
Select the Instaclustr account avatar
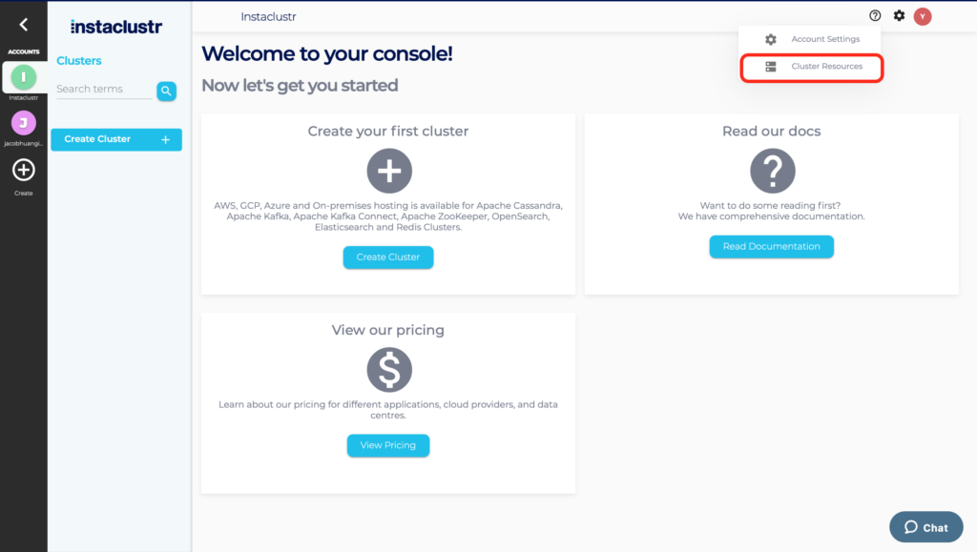coord(23,76)
